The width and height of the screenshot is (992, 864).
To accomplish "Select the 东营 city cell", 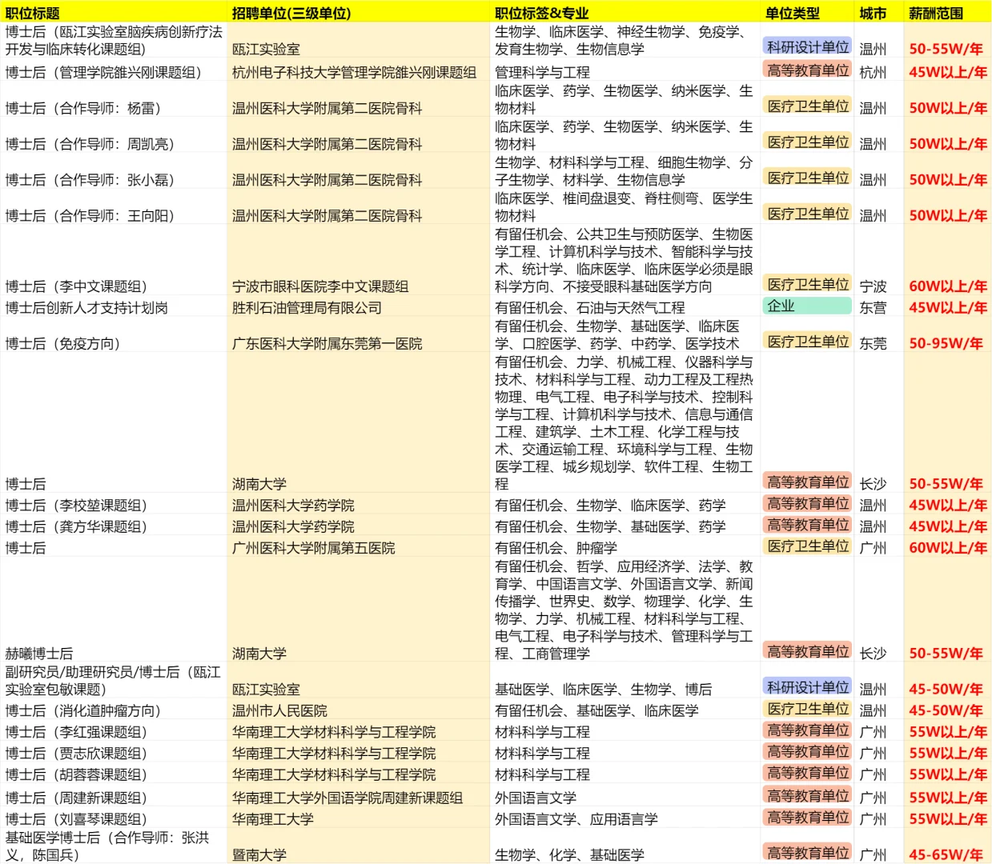I will click(x=872, y=306).
